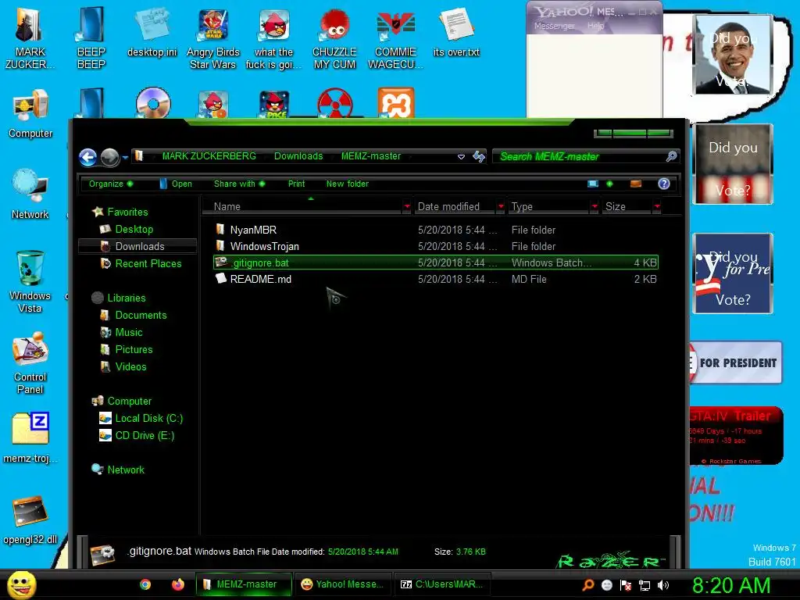Viewport: 800px width, 600px height.
Task: Click MARK ZUCKERBERG in the address path
Action: 209,156
